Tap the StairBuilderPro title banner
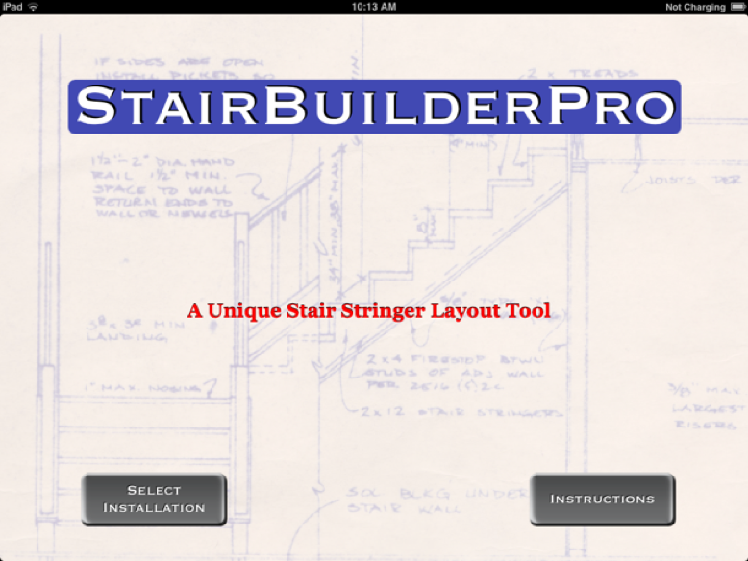 (x=374, y=107)
